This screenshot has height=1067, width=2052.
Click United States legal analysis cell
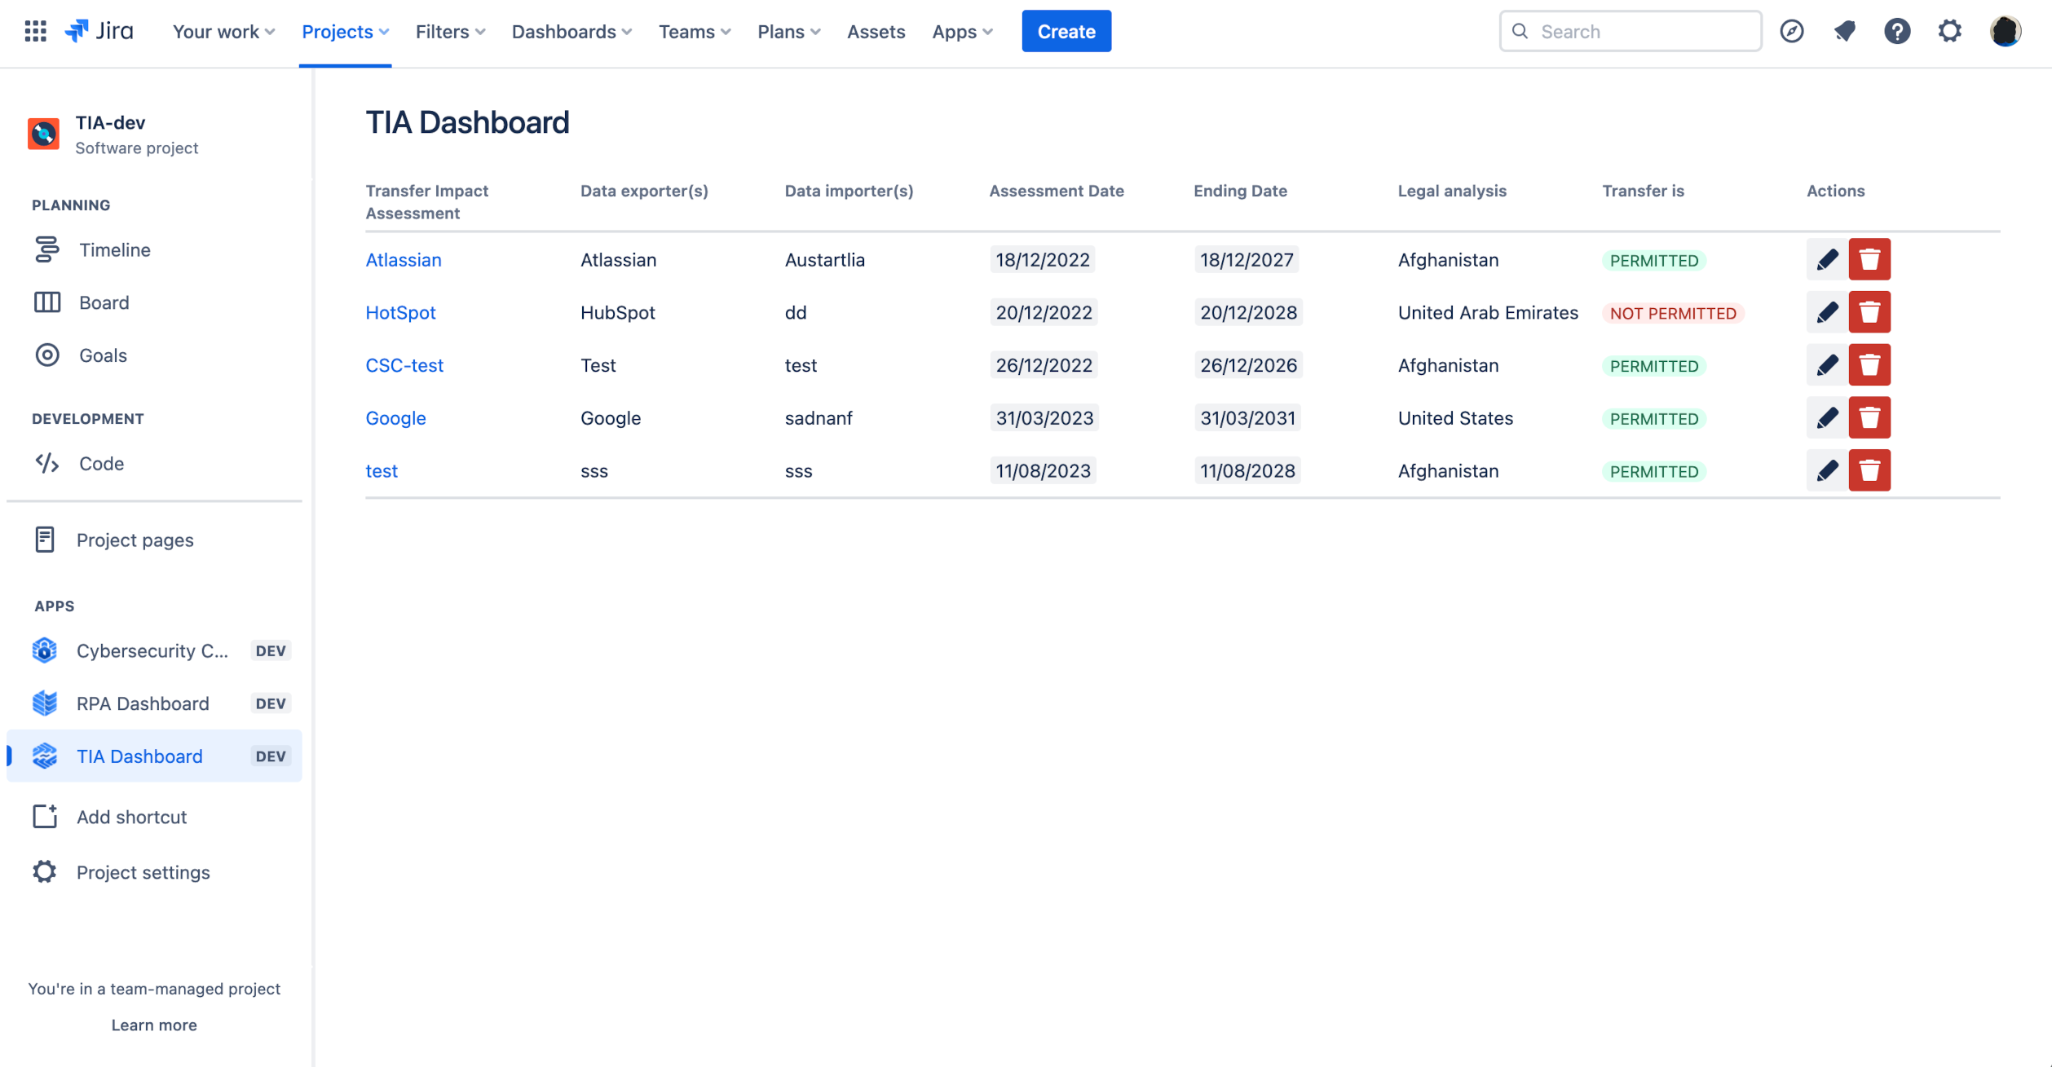tap(1455, 417)
